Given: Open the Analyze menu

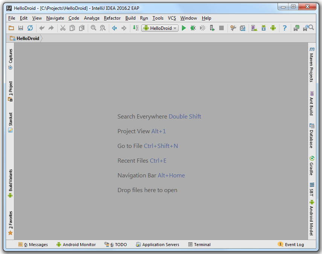Looking at the screenshot, I should point(92,18).
